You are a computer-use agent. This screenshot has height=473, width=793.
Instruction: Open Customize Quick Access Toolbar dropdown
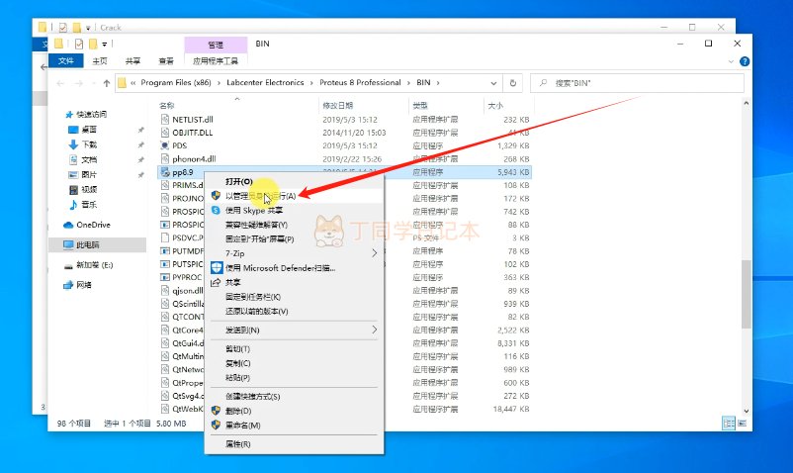105,45
